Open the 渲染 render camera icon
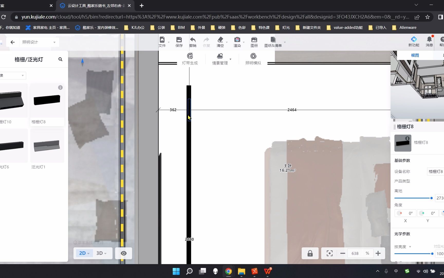 [237, 40]
